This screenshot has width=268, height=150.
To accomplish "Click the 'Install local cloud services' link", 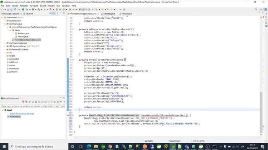I will (22, 113).
